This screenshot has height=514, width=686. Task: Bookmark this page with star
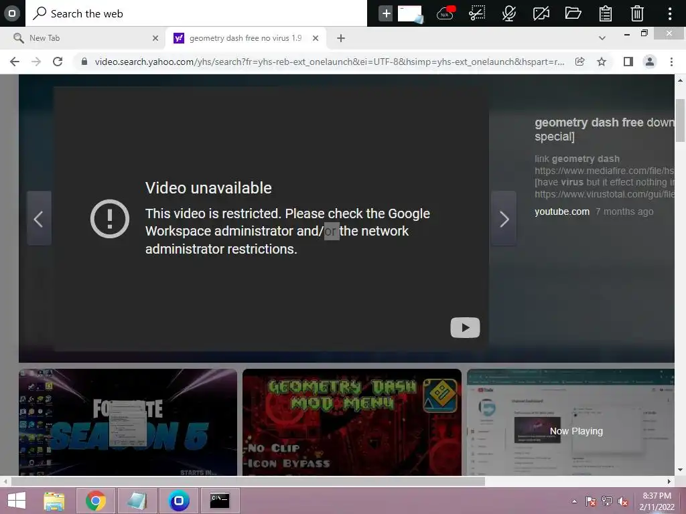click(602, 62)
